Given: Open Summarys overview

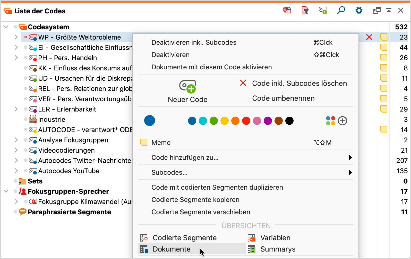Looking at the screenshot, I should click(278, 249).
